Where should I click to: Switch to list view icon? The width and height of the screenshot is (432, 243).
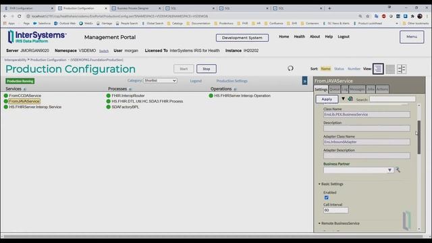(x=378, y=69)
